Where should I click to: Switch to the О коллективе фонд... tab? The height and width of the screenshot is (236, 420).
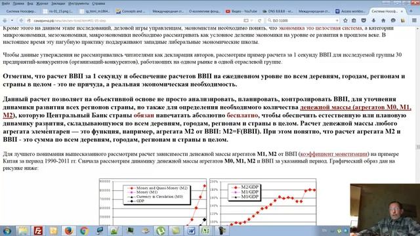(204, 11)
